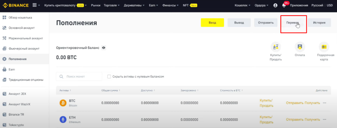Select the Обзор кошелька sidebar label
The image size is (337, 128).
[20, 17]
